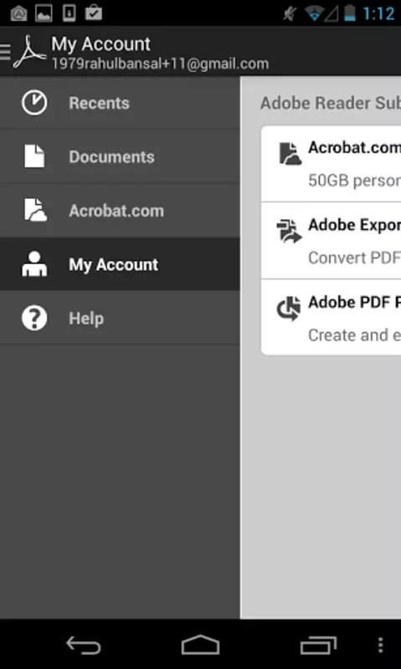The width and height of the screenshot is (401, 669).
Task: Open the Recents menu item
Action: point(119,103)
